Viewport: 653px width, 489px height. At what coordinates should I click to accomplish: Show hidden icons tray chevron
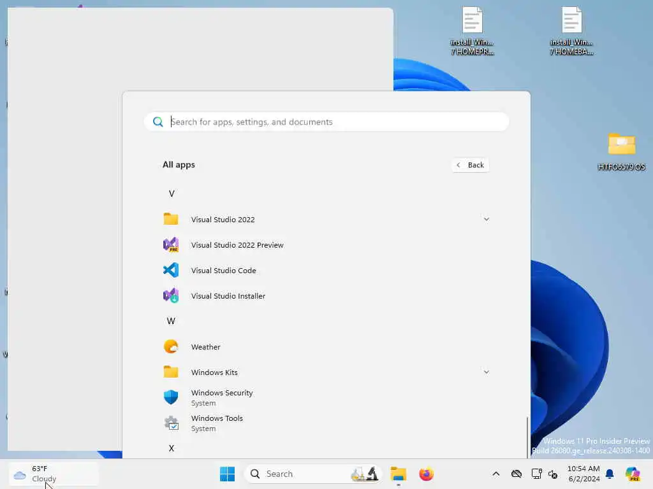point(496,474)
